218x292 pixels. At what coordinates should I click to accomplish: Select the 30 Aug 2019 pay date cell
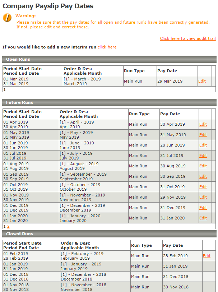tap(179, 166)
